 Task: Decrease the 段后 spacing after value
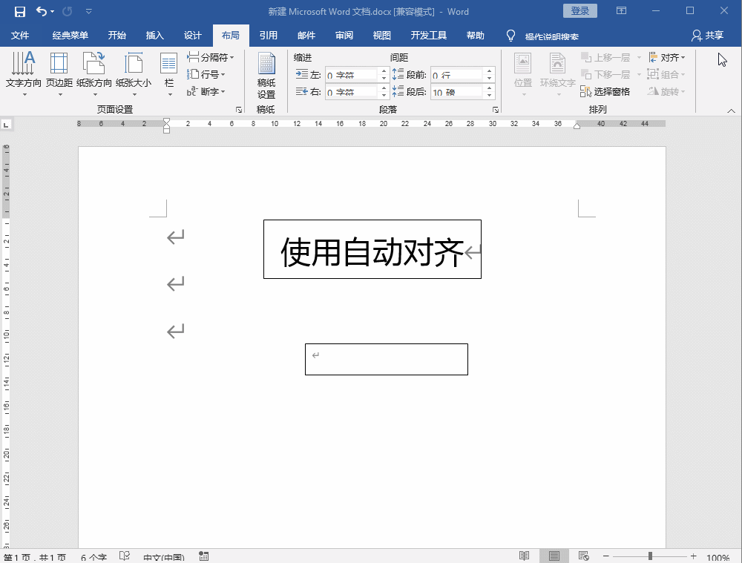point(490,95)
